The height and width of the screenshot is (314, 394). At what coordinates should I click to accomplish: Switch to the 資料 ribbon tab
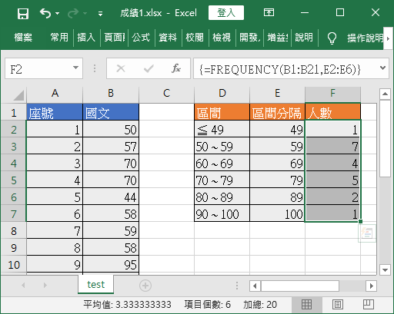click(168, 38)
